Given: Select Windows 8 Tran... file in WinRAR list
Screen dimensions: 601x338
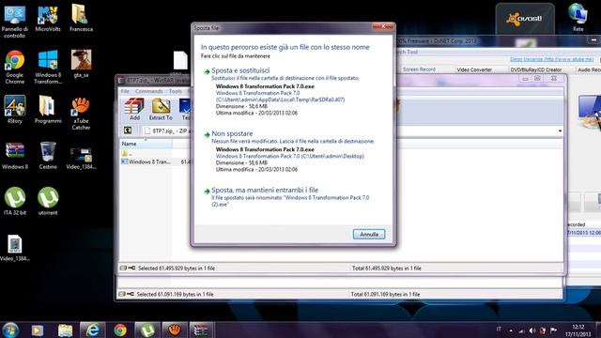Looking at the screenshot, I should click(x=146, y=162).
